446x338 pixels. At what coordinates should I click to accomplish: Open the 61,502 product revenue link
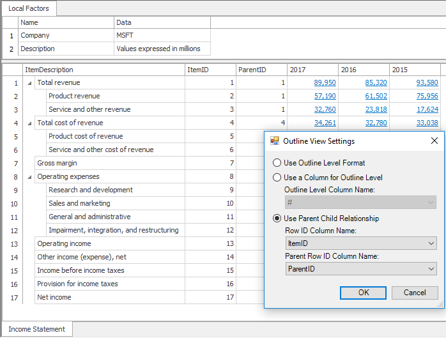tap(376, 96)
